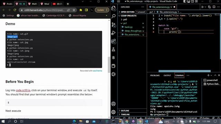Open the Testing flask view

click(x=114, y=50)
